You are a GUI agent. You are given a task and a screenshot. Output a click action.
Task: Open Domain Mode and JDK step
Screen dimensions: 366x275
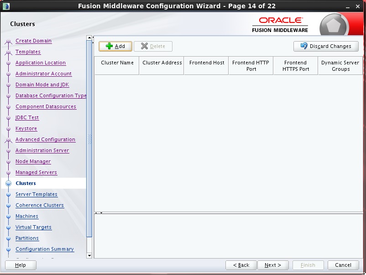coord(42,85)
